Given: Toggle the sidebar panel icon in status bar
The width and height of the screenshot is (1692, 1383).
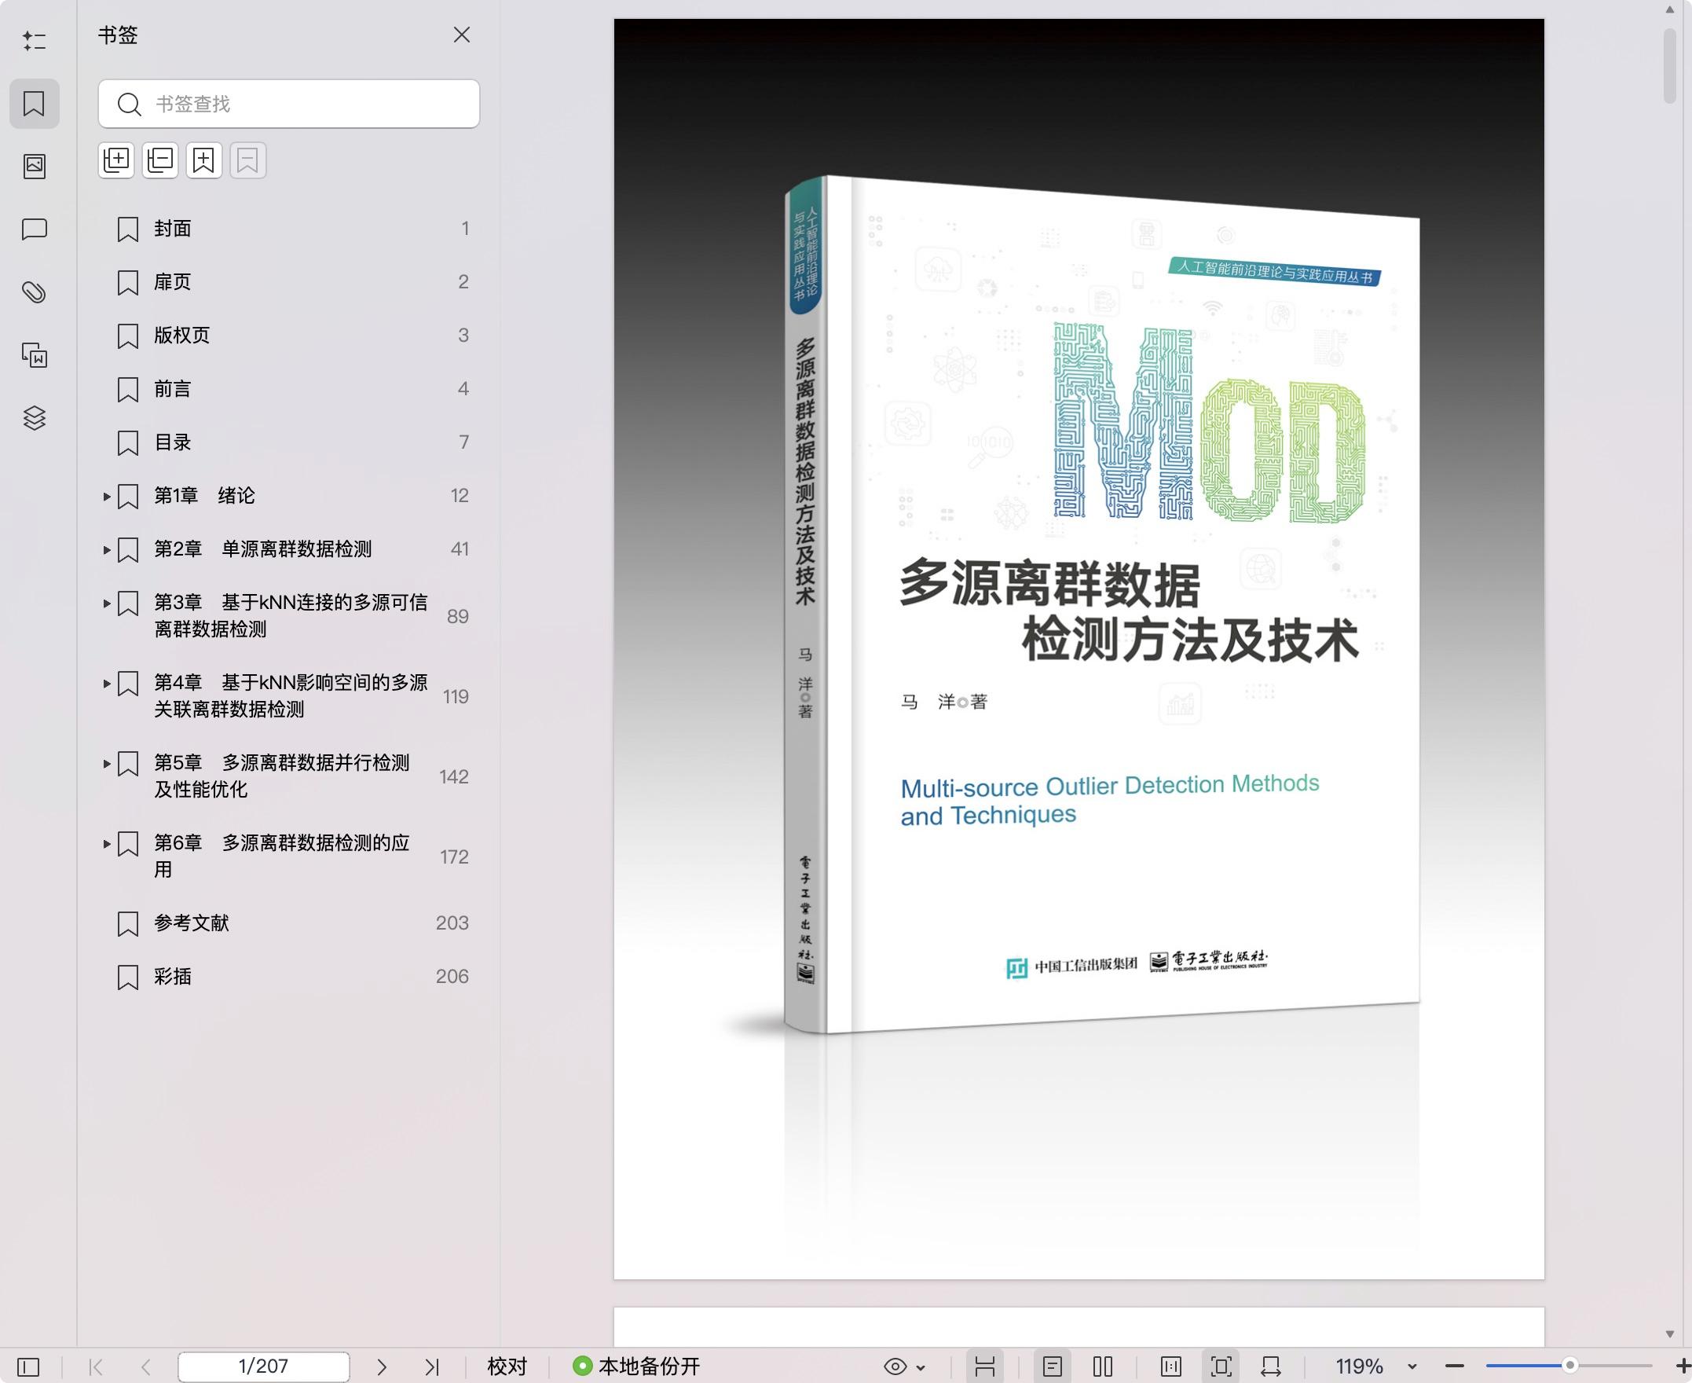Looking at the screenshot, I should pos(27,1367).
